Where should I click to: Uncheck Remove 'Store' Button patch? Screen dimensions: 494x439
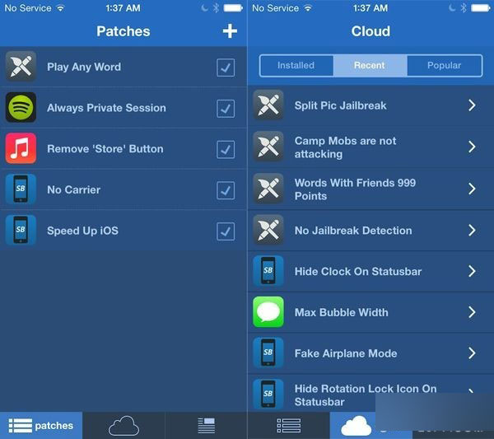point(226,149)
